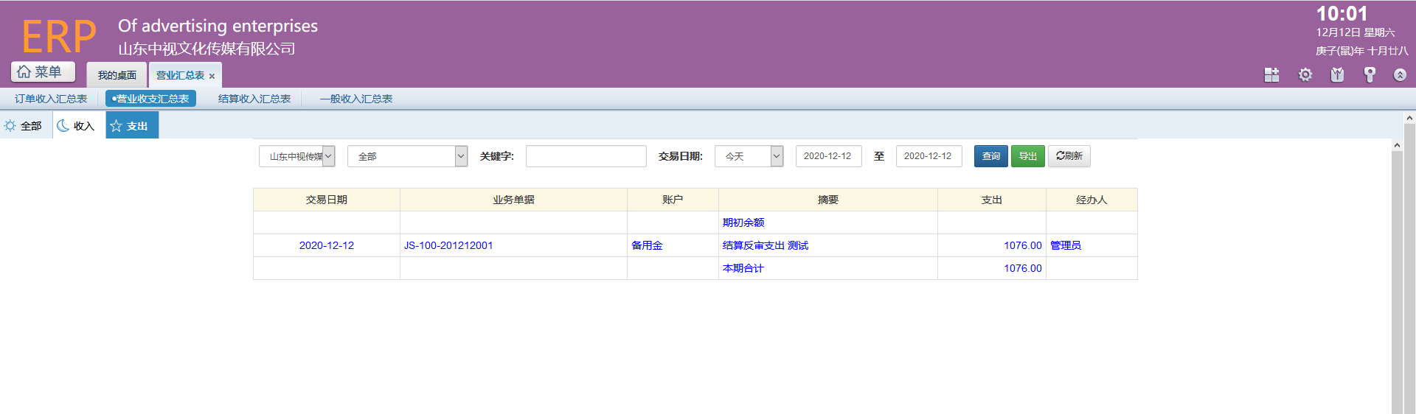Click the 刷新 button
The width and height of the screenshot is (1416, 414).
point(1069,156)
